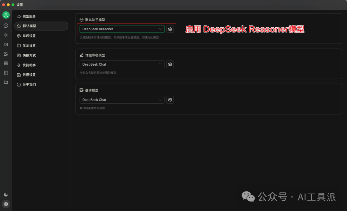Open the translate icon in sidebar
The image size is (347, 211).
6,54
